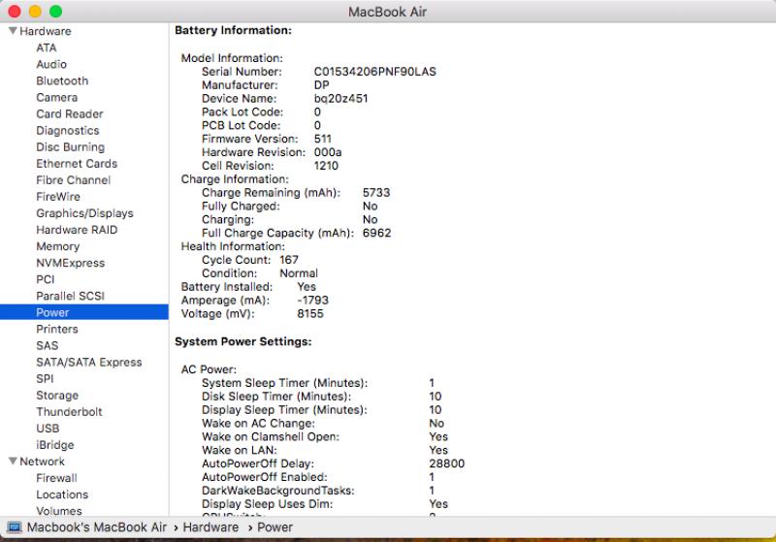This screenshot has width=776, height=542.
Task: Click the Hardware Revision value 000a
Action: 327,152
